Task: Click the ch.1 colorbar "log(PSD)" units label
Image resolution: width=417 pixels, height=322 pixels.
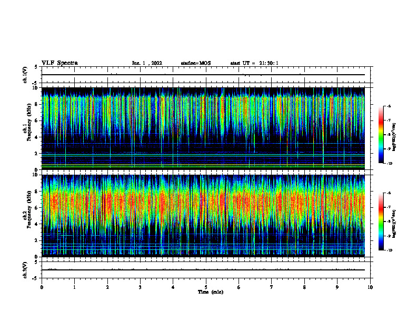Action: (394, 137)
